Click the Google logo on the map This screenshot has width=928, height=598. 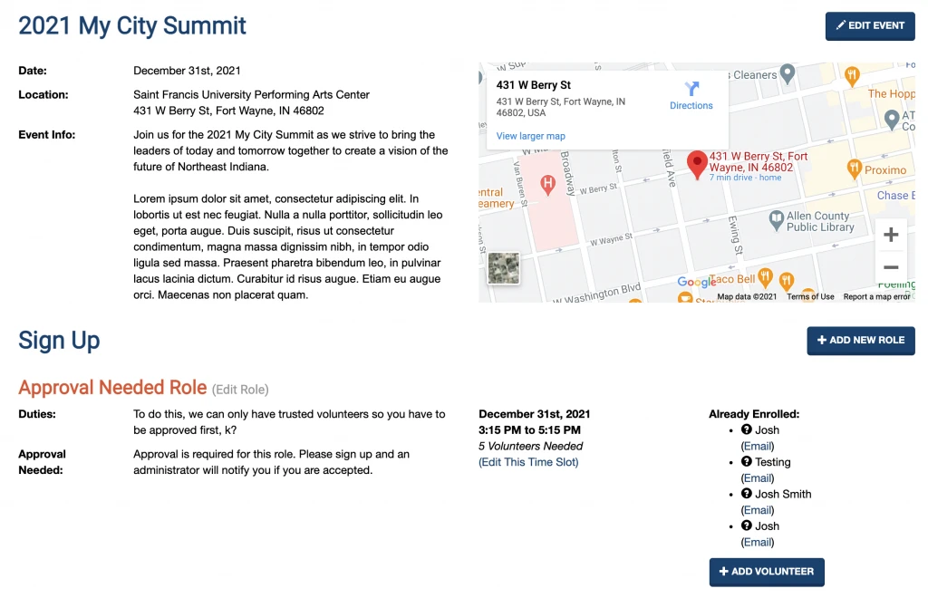698,283
